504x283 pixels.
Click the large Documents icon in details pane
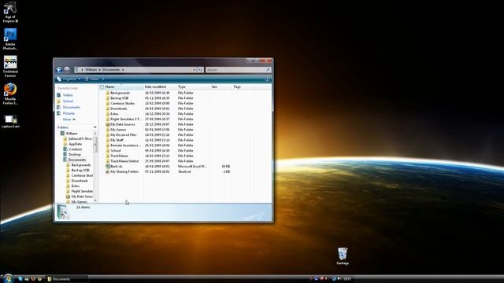63,212
